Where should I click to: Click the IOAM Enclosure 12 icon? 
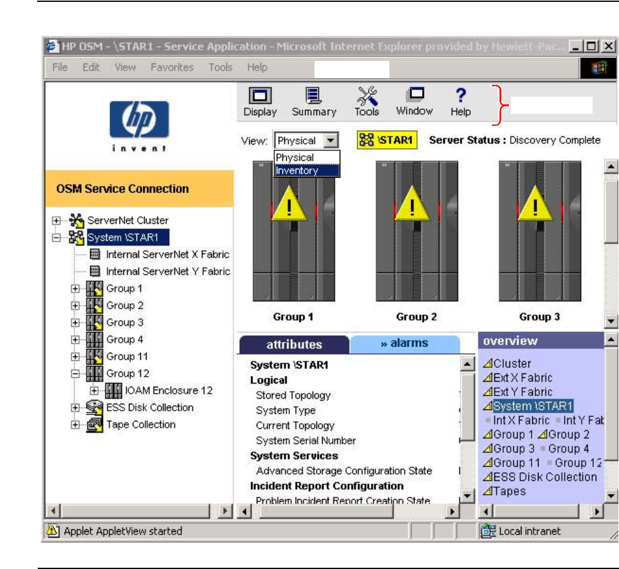pyautogui.click(x=114, y=390)
